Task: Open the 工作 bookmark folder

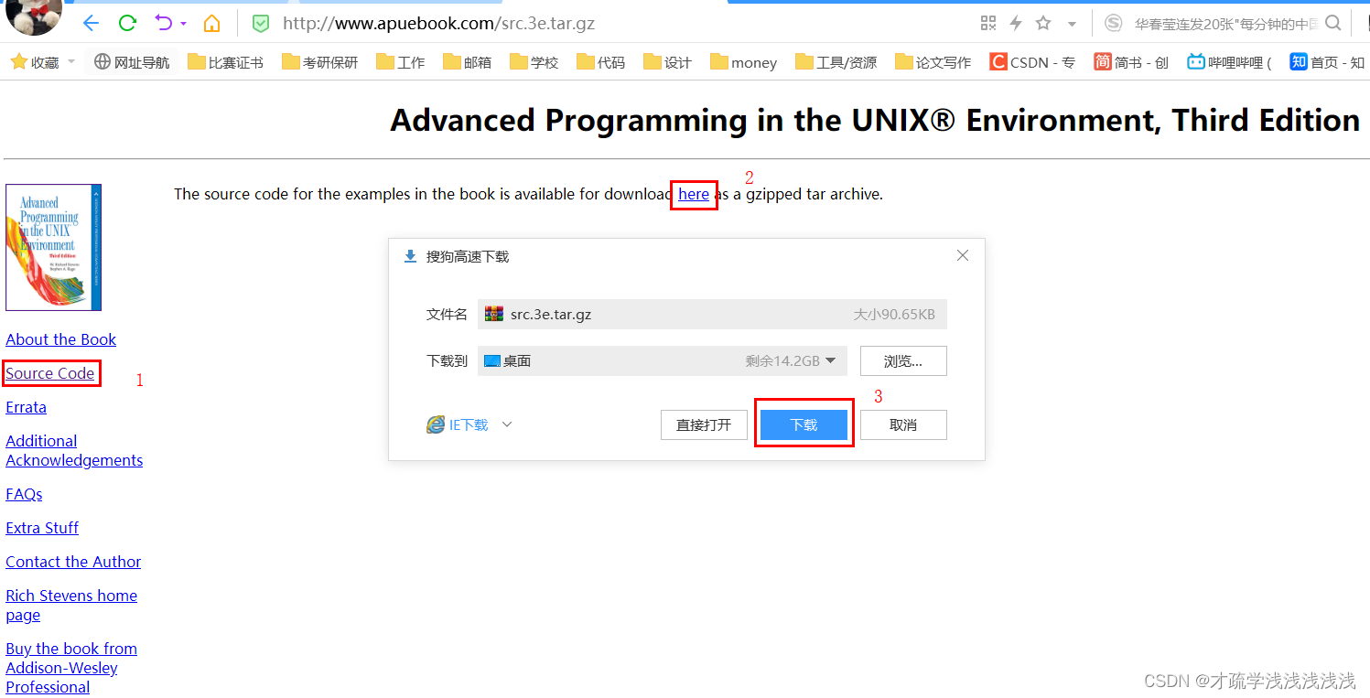Action: click(x=400, y=62)
